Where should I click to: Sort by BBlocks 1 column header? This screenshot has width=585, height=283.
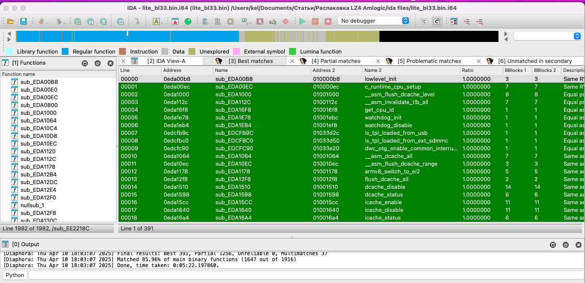(517, 70)
